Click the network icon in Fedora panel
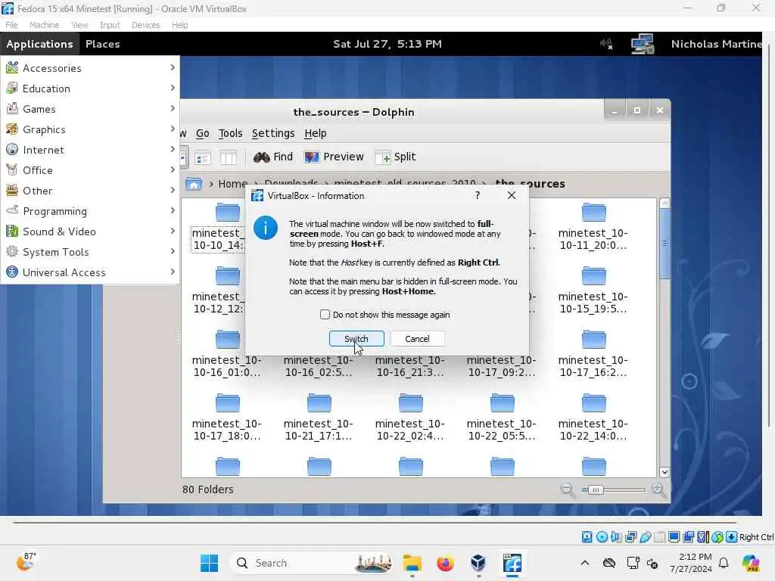This screenshot has height=581, width=775. click(x=643, y=44)
